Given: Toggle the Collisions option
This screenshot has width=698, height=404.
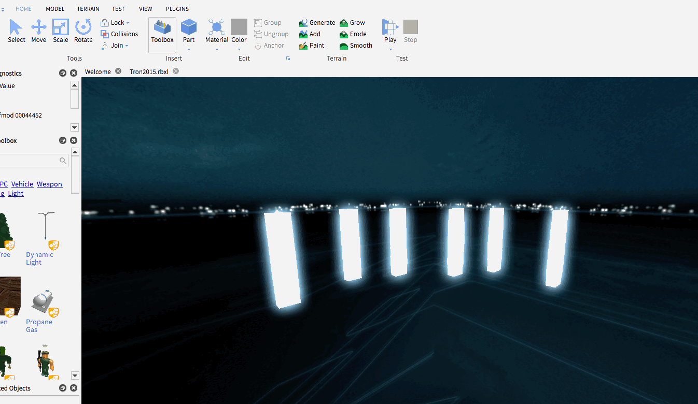Looking at the screenshot, I should [119, 34].
